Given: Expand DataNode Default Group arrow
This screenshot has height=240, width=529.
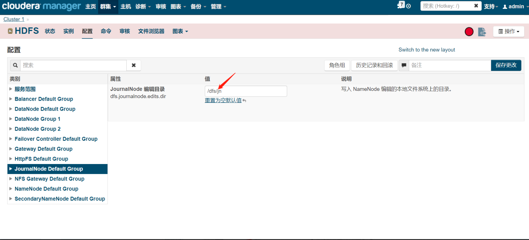Looking at the screenshot, I should point(11,109).
